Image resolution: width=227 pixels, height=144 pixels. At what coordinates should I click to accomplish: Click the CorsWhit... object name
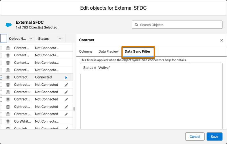(22, 121)
